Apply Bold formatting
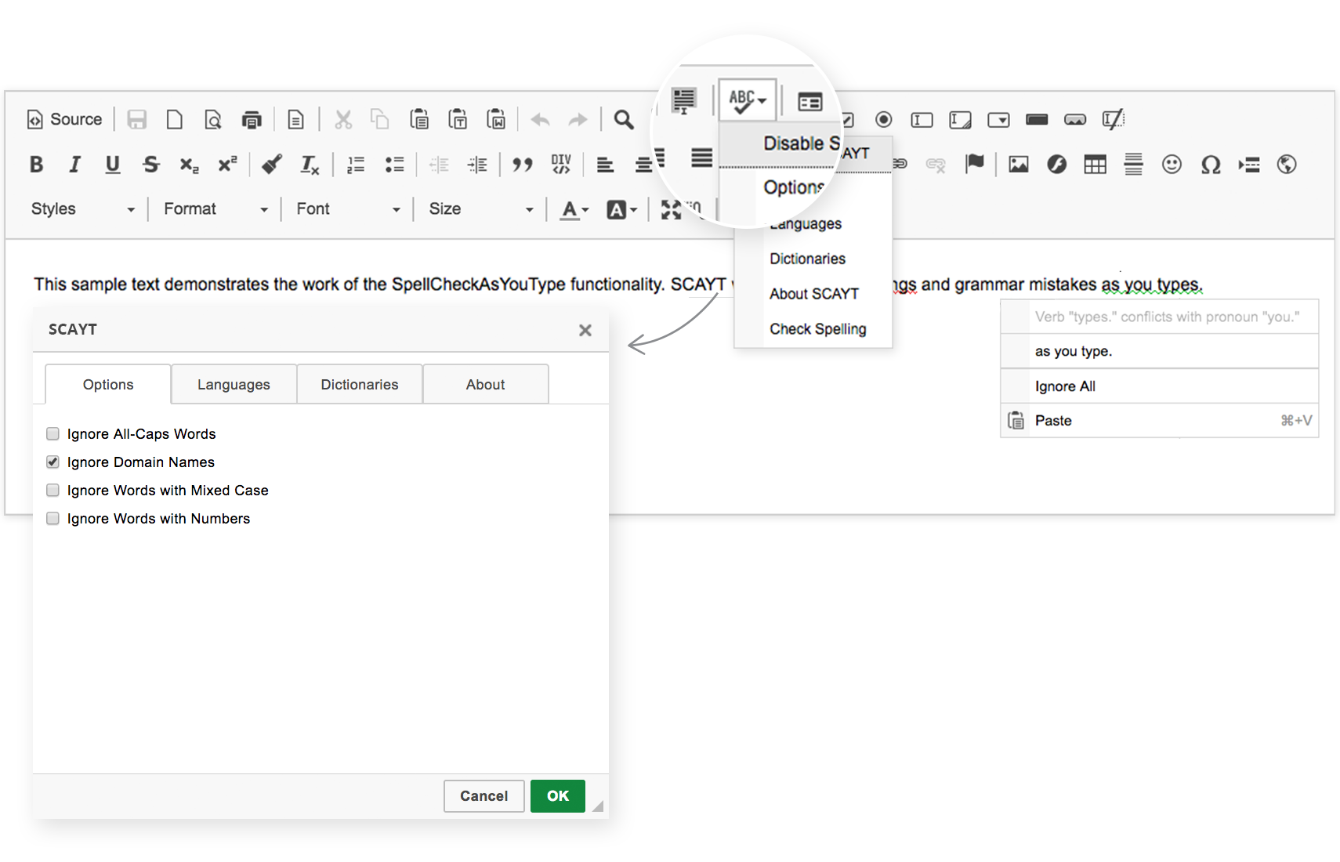The width and height of the screenshot is (1340, 862). point(36,165)
